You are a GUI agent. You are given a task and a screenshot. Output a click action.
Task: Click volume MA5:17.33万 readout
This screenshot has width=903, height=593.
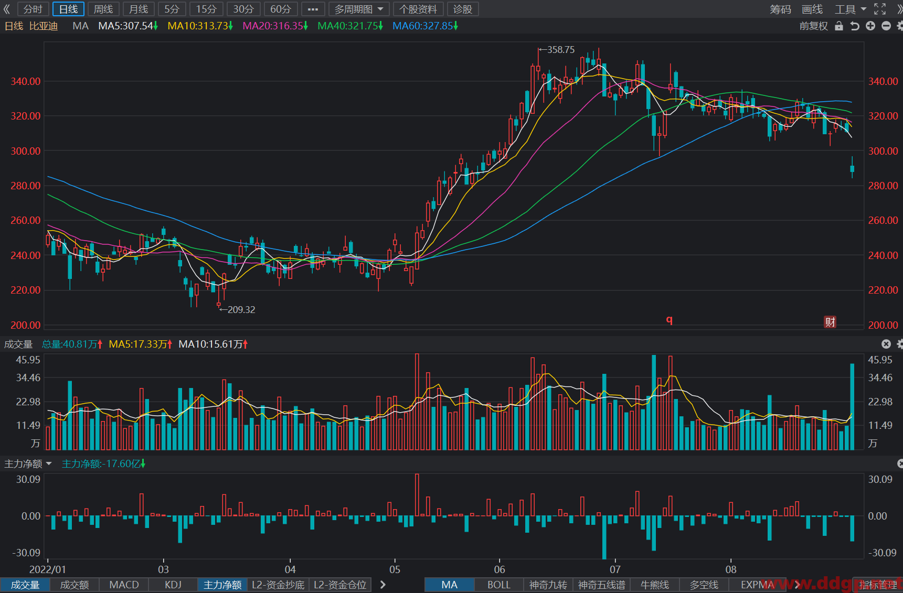(140, 344)
